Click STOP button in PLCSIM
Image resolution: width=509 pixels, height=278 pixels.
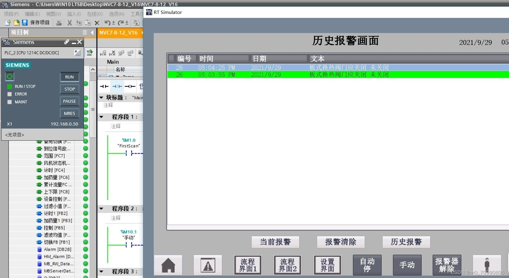click(x=69, y=89)
